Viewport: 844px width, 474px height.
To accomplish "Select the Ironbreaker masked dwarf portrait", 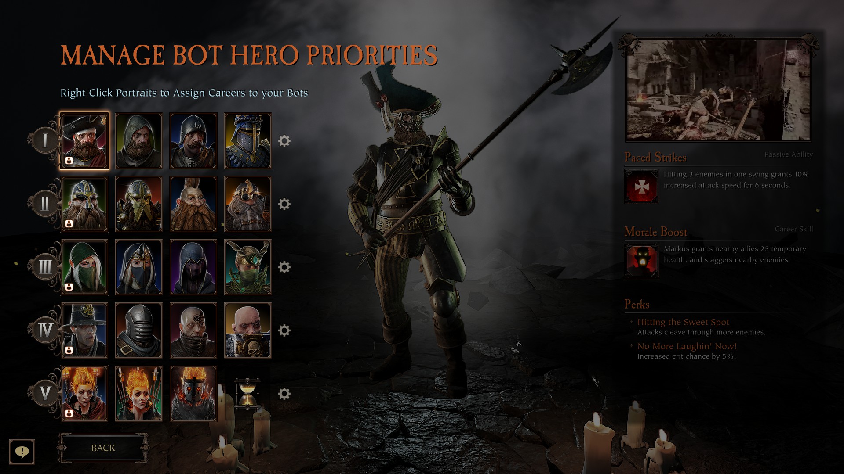I will [139, 204].
